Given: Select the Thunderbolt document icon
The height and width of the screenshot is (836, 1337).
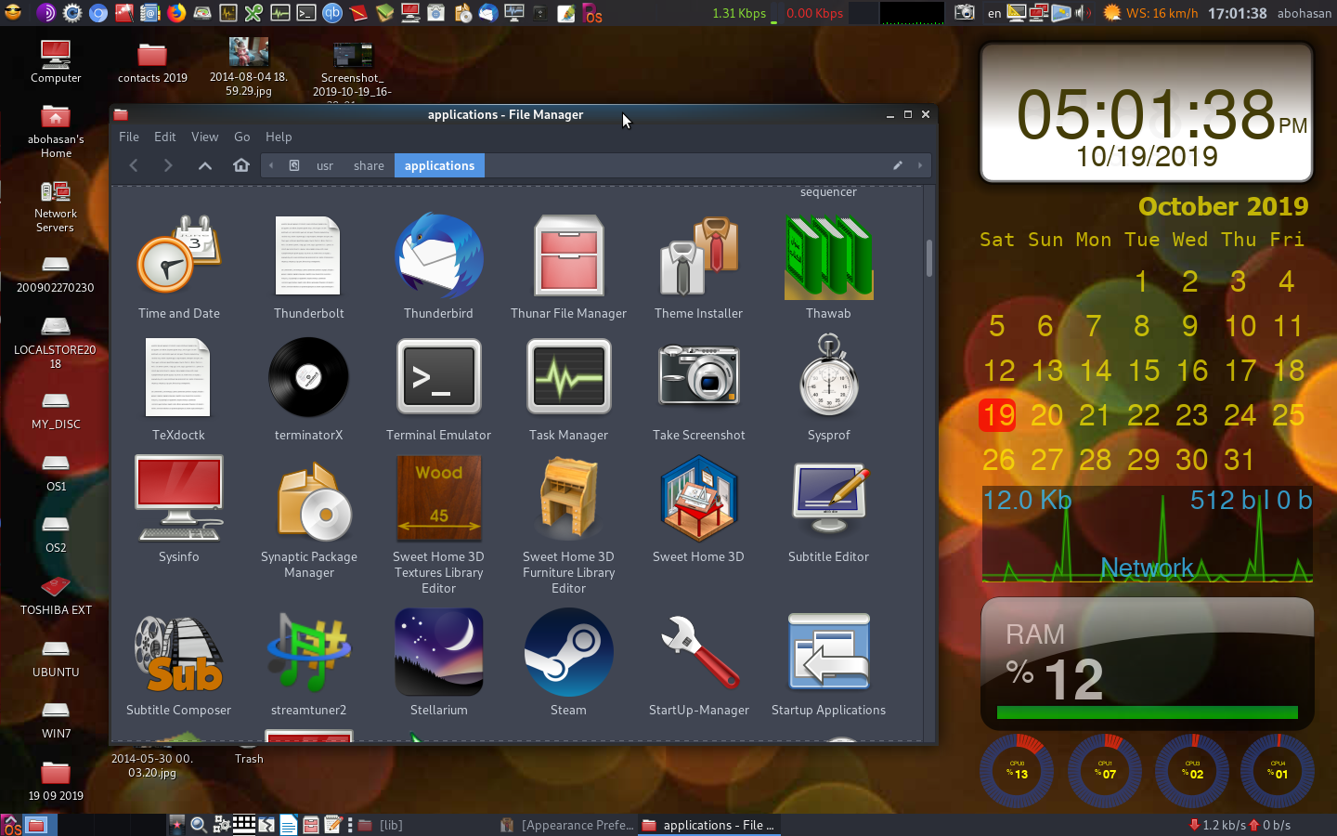Looking at the screenshot, I should 309,257.
